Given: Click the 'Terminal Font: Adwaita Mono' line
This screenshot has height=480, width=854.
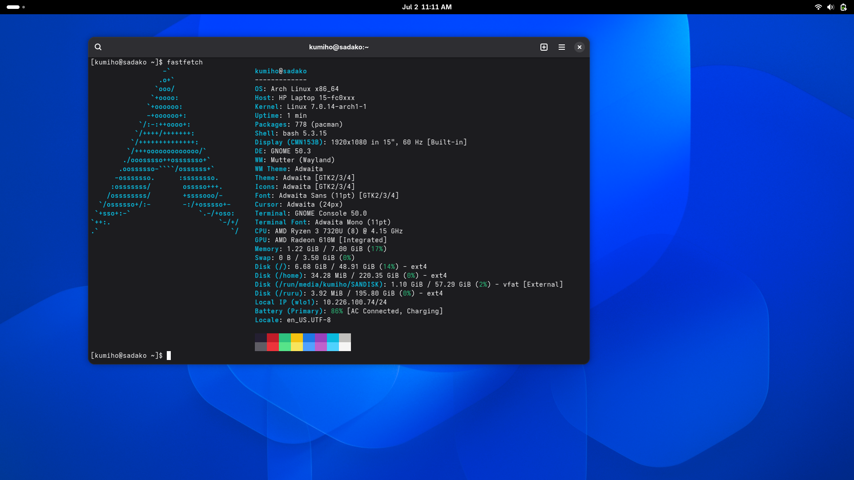Looking at the screenshot, I should click(323, 222).
